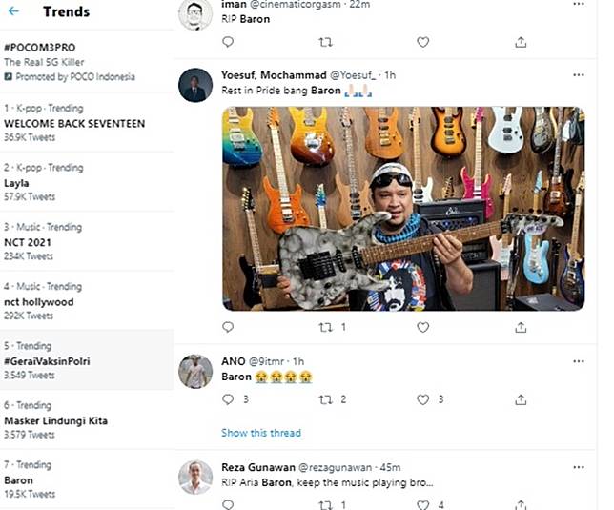The width and height of the screenshot is (614, 510).
Task: Open more options on ANO's tweet
Action: pos(578,362)
